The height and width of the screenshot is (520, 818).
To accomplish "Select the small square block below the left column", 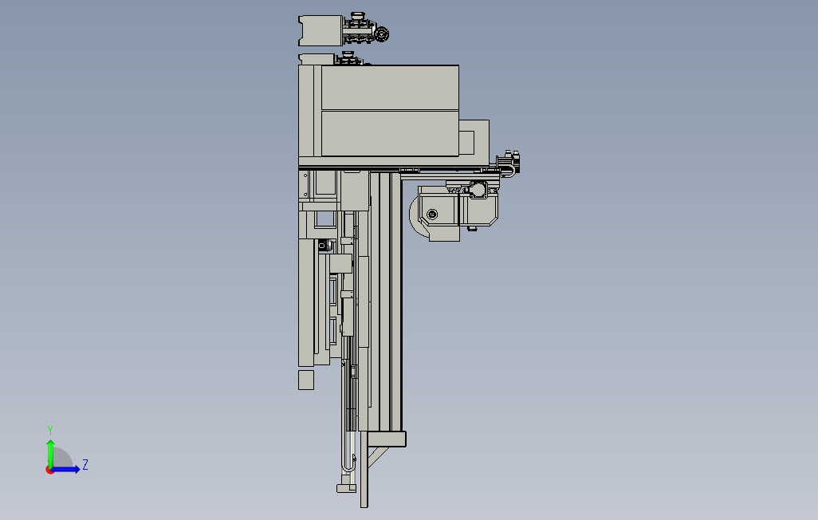I will click(306, 380).
